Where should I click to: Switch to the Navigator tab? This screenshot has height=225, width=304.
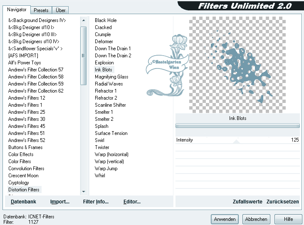(17, 10)
